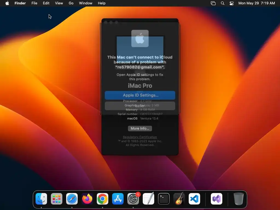Open the Window menu
Image resolution: width=280 pixels, height=210 pixels.
pyautogui.click(x=86, y=3)
